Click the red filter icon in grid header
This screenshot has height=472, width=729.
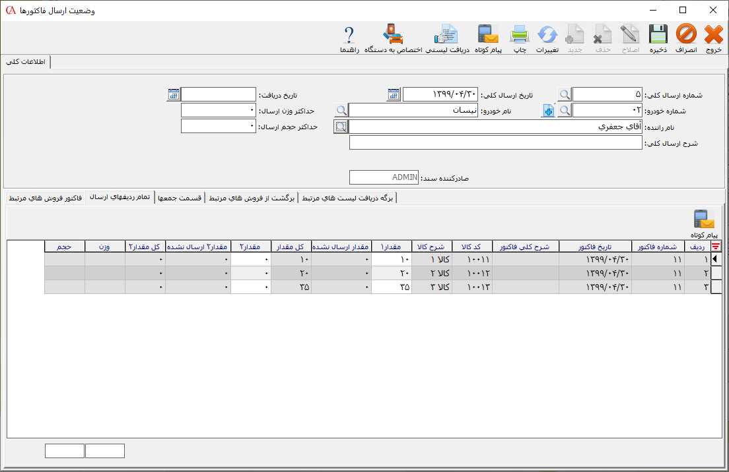point(716,247)
